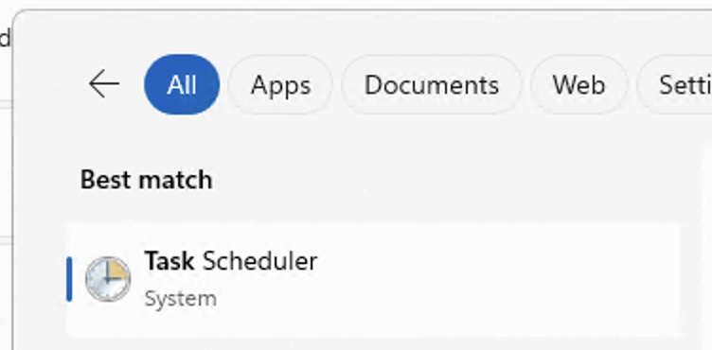Go back using the left arrow icon
The height and width of the screenshot is (350, 712).
click(104, 84)
